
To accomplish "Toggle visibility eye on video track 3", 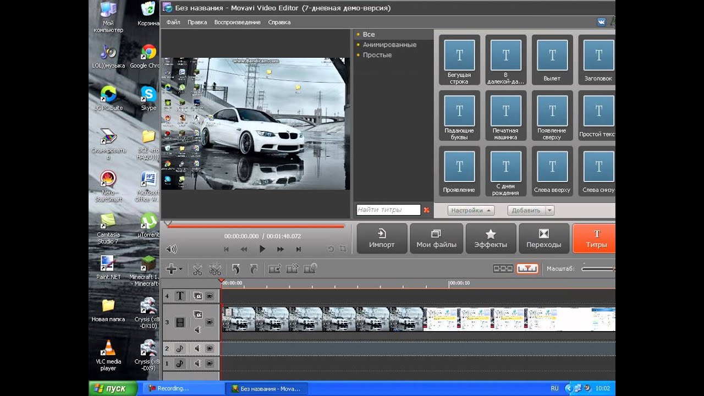I will click(210, 322).
